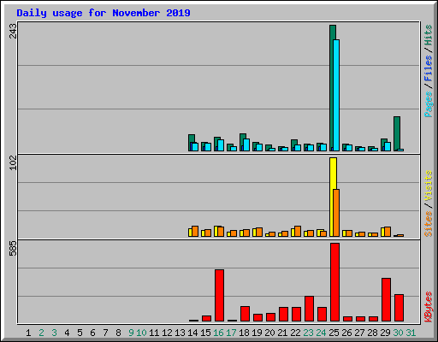Click day label 1 on x-axis
This screenshot has width=438, height=342.
(28, 333)
